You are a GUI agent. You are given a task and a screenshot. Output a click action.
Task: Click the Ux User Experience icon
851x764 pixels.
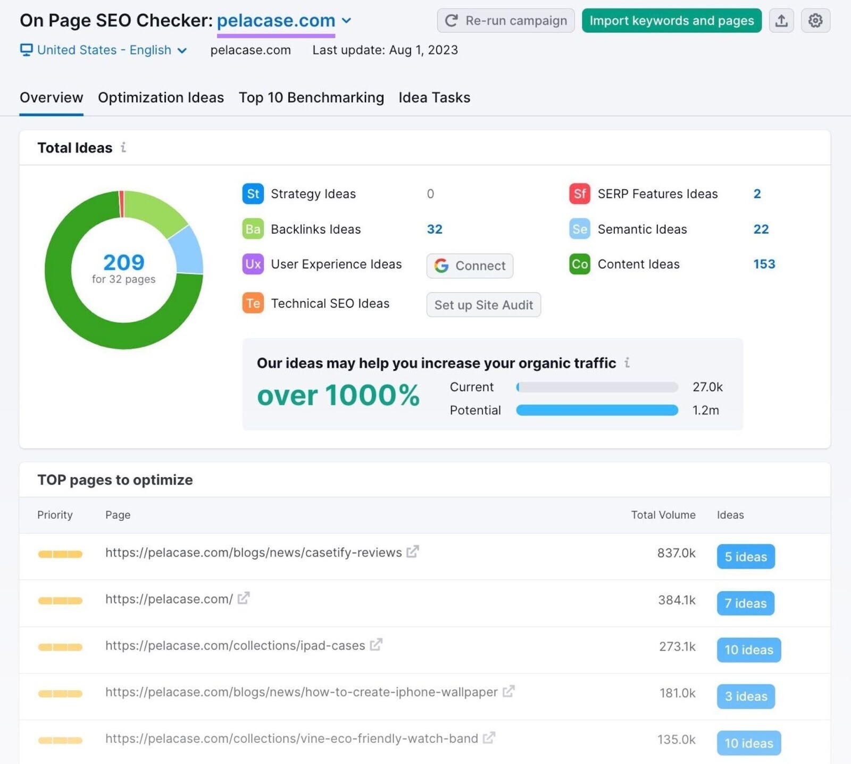coord(253,264)
